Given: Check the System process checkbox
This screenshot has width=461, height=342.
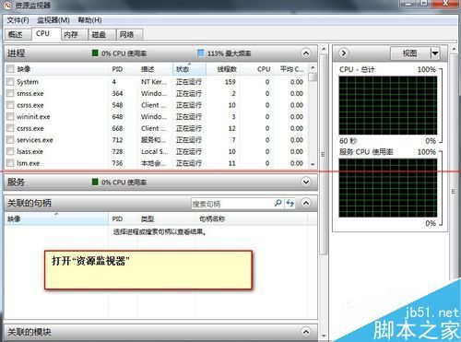Looking at the screenshot, I should point(10,81).
